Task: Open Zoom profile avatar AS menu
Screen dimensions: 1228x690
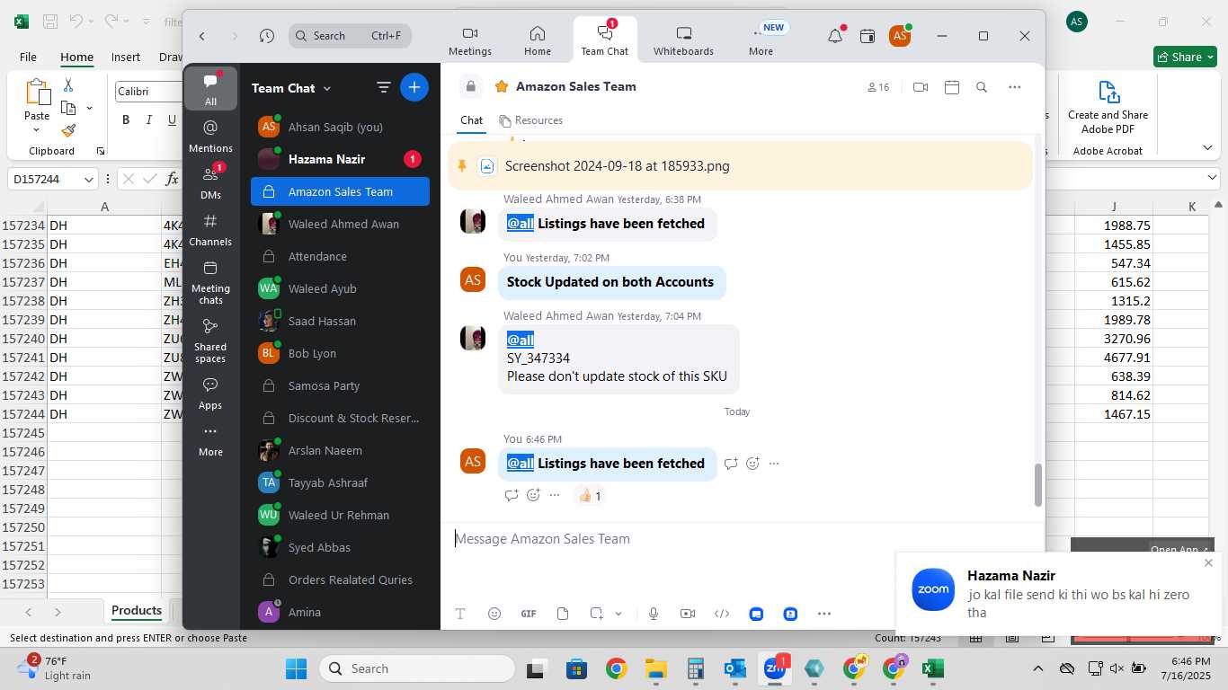Action: point(900,36)
